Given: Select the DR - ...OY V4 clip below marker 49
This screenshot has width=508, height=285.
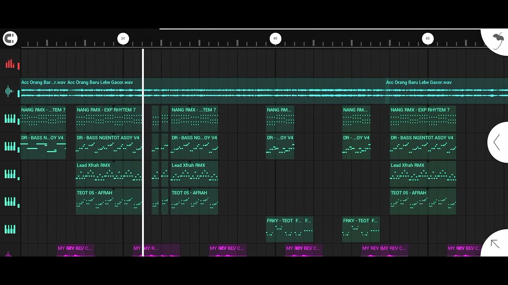Looking at the screenshot, I should click(x=280, y=146).
